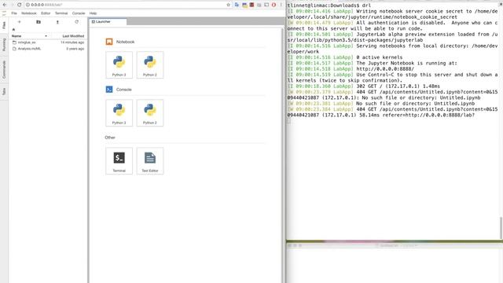This screenshot has width=503, height=283.
Task: Bookmark this page with star icon
Action: [x=229, y=5]
